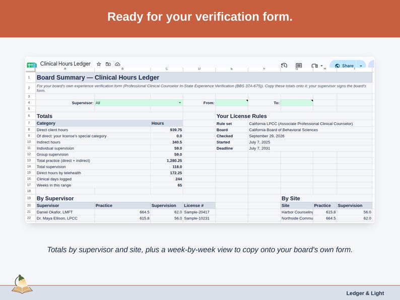The image size is (400, 300).
Task: Click the Share button
Action: [x=344, y=65]
